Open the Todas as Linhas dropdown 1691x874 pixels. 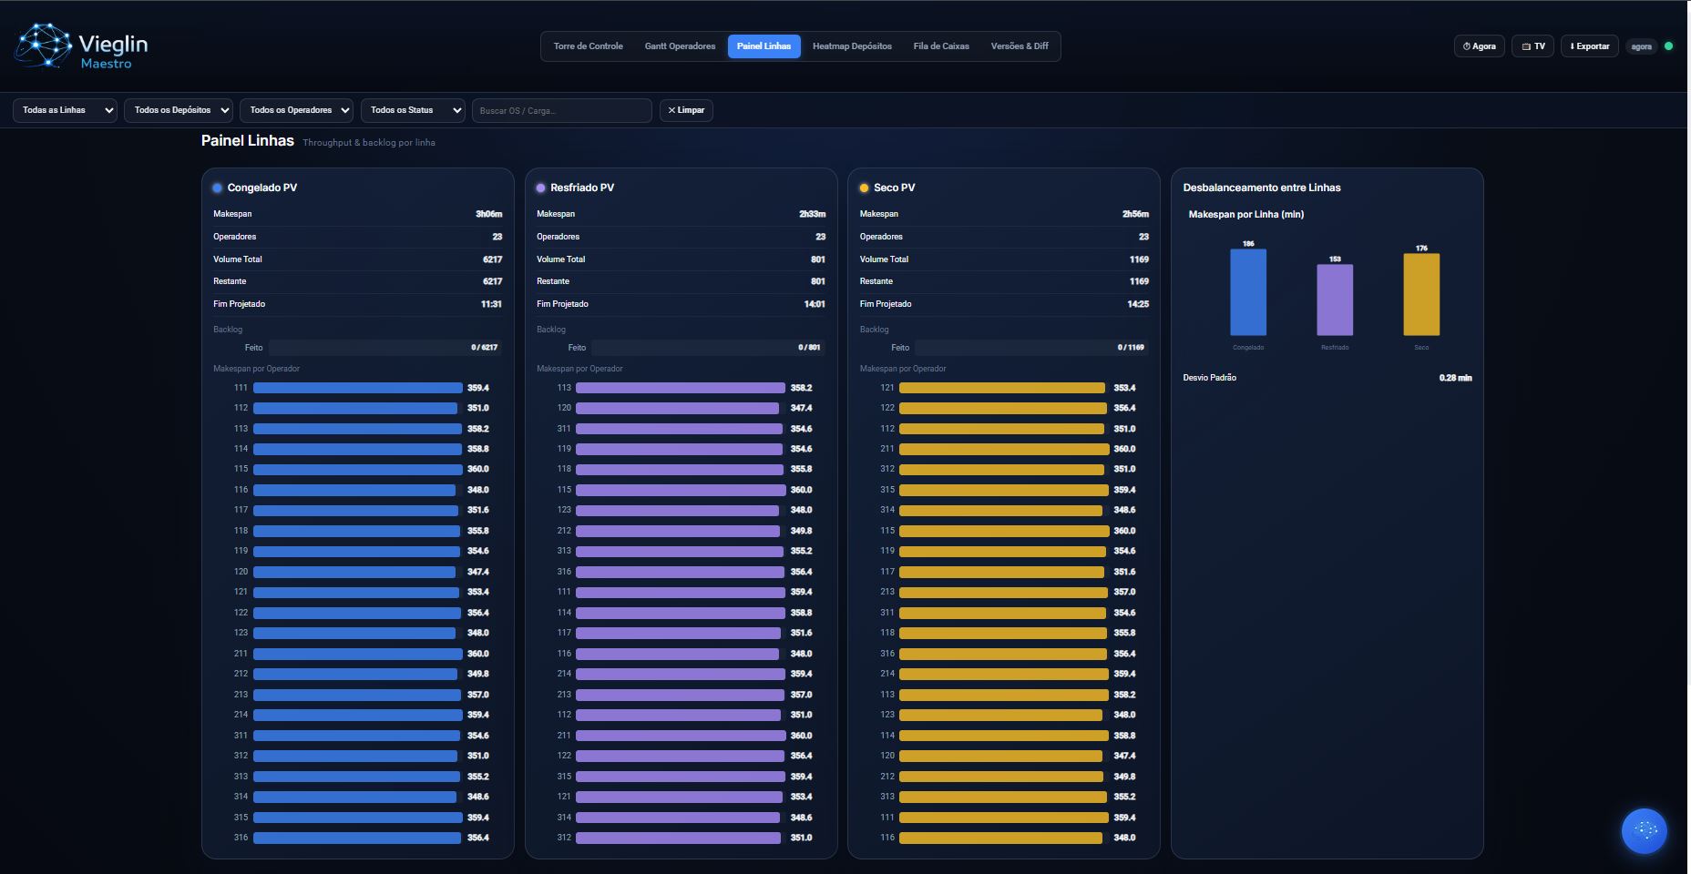[x=65, y=110]
